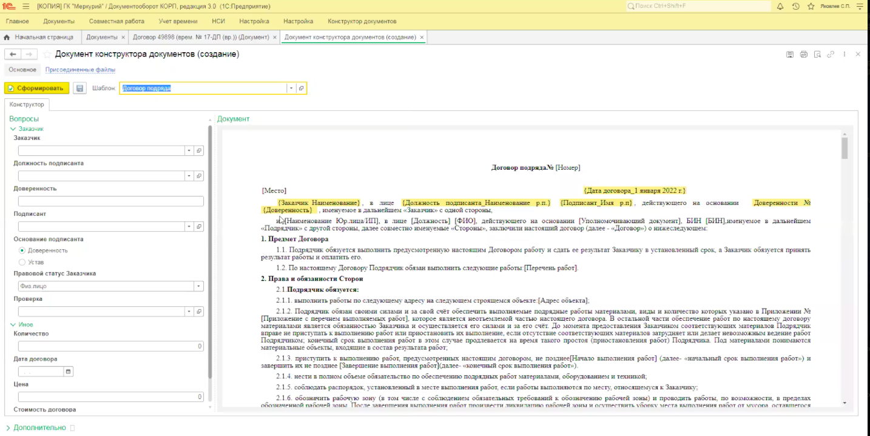Expand the Дополнительно section
Image resolution: width=870 pixels, height=436 pixels.
(x=8, y=428)
